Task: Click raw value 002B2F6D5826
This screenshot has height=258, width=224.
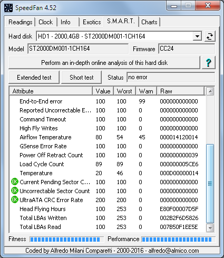Action: 179,218
